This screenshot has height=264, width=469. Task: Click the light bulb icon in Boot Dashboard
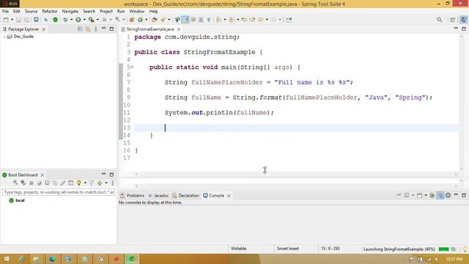point(79,183)
